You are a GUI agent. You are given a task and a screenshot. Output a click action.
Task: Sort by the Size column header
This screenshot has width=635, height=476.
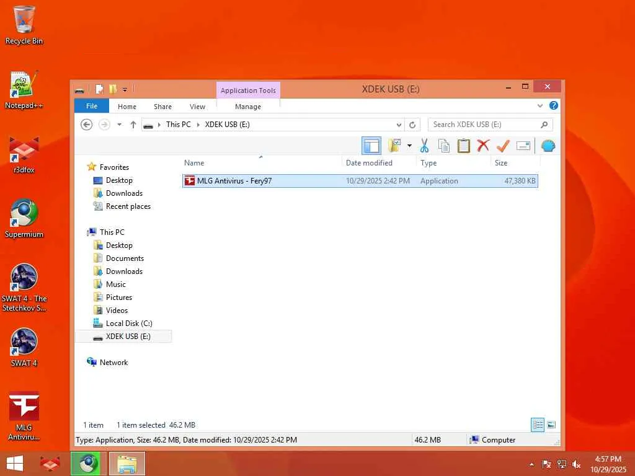coord(501,163)
